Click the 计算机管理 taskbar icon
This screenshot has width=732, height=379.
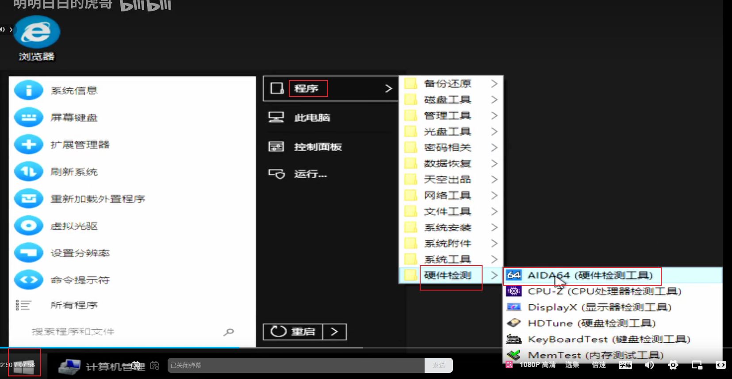(x=69, y=367)
